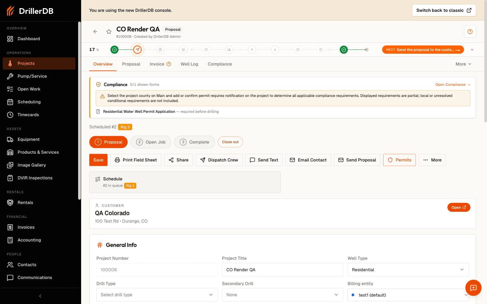Click the down-arrow step in progress tracker
Screen dimensions: 487x304
[275, 50]
